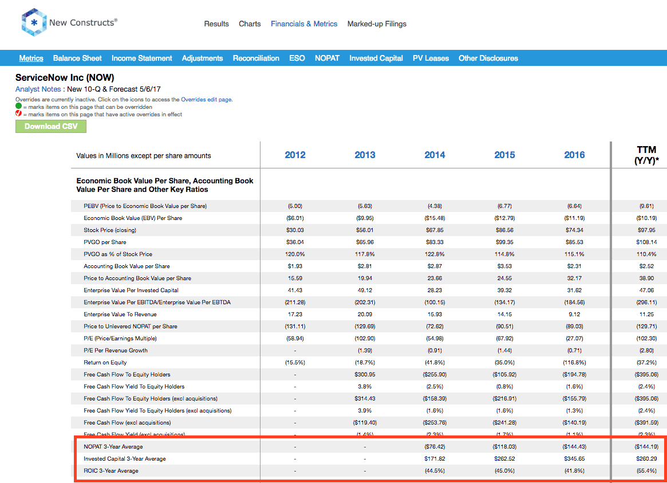Click 2015 PEBV value (6.77)

point(504,206)
